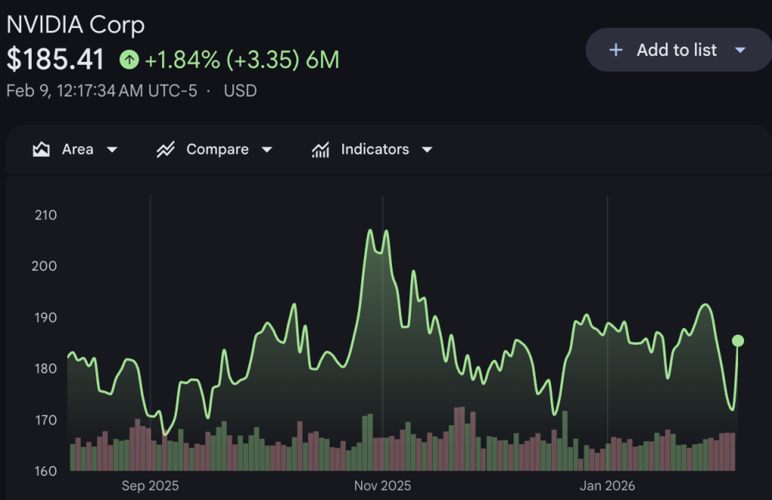Viewport: 772px width, 500px height.
Task: Expand the Compare dropdown arrow
Action: pos(266,149)
